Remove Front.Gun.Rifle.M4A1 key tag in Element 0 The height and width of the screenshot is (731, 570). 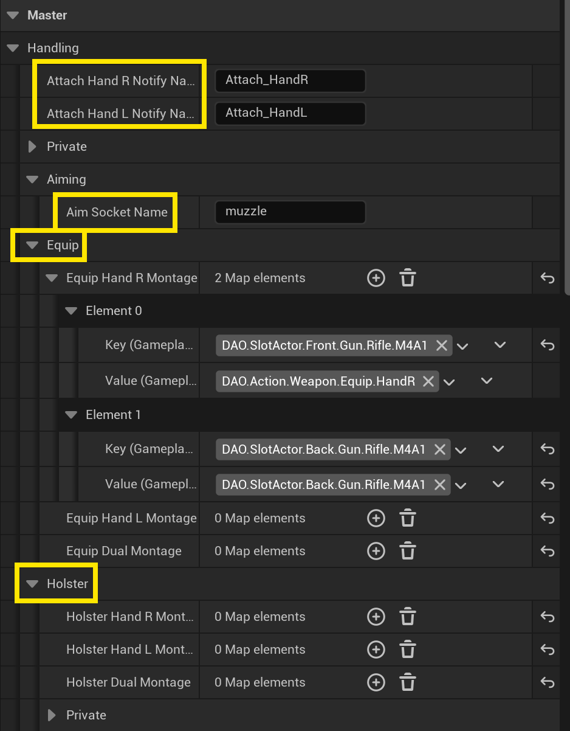coord(442,345)
